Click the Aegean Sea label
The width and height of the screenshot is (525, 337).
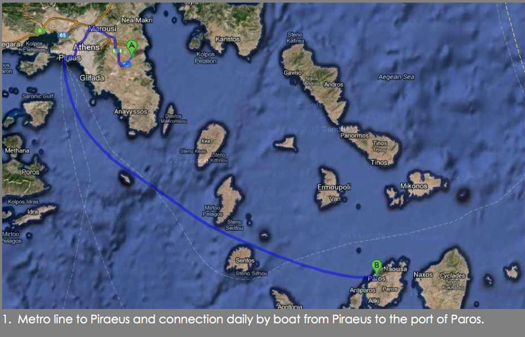(396, 77)
